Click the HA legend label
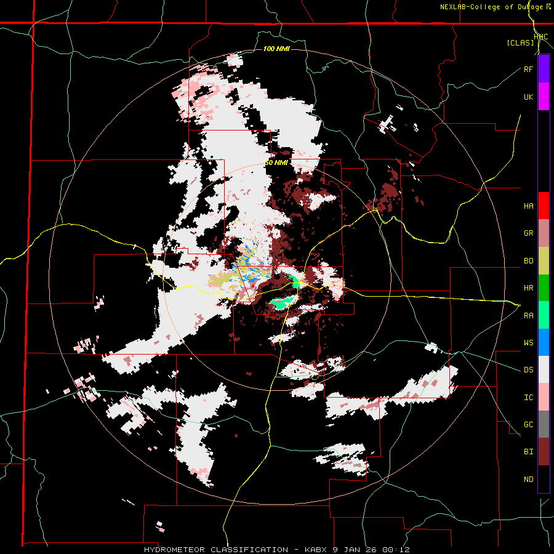554x554 pixels. coord(529,206)
